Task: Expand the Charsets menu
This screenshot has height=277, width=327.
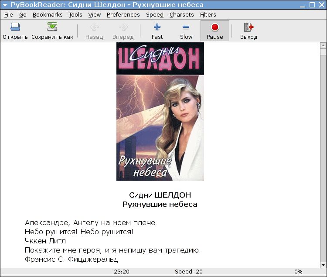Action: pos(181,14)
